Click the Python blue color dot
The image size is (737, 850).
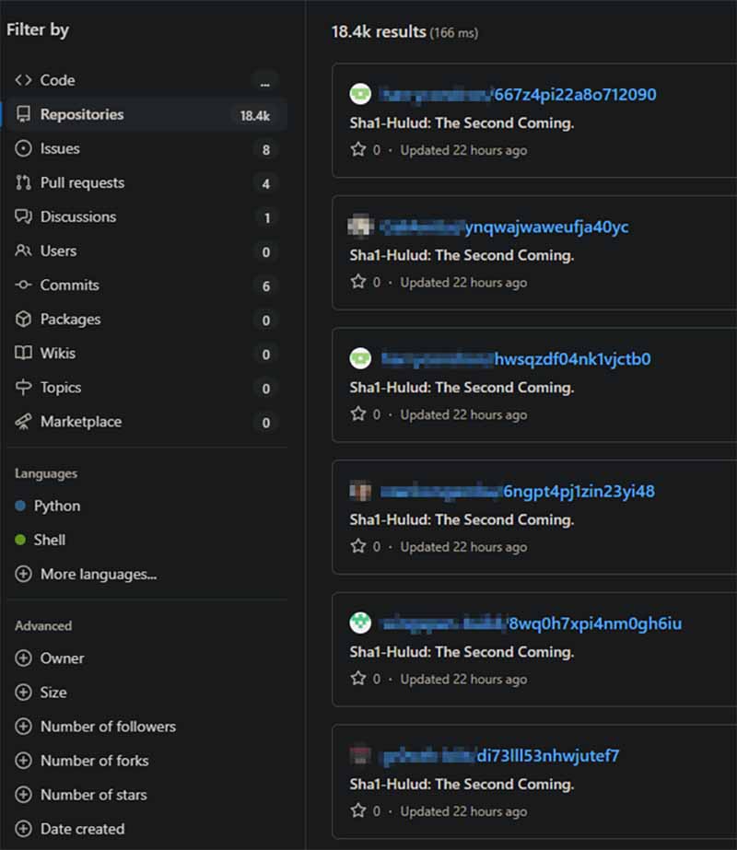coord(20,507)
